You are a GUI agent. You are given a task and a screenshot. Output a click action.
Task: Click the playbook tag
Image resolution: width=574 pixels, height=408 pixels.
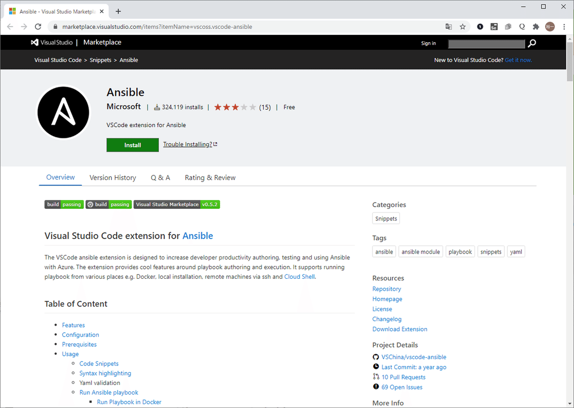(x=460, y=252)
